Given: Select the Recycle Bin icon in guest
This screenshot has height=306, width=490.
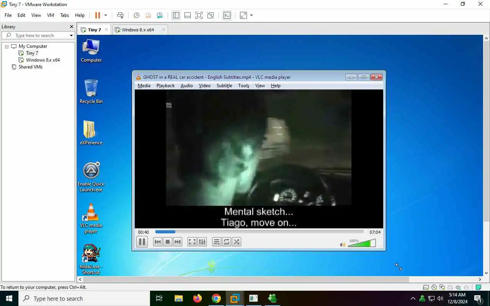Looking at the screenshot, I should (91, 92).
